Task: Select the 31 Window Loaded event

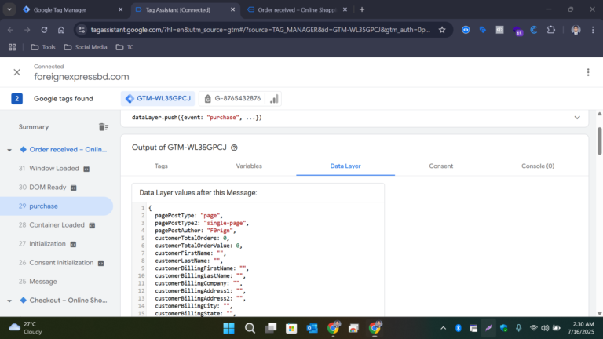Action: (x=53, y=169)
